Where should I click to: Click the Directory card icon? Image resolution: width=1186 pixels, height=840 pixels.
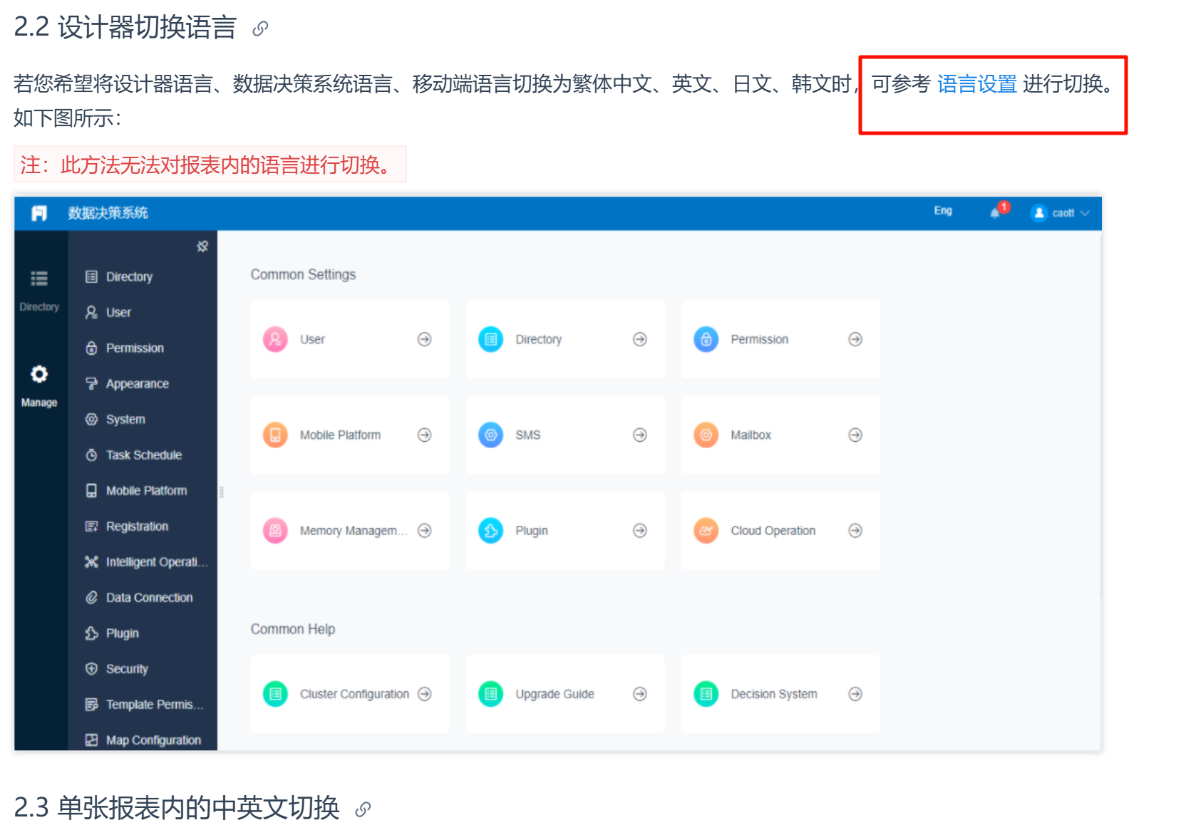click(x=491, y=339)
